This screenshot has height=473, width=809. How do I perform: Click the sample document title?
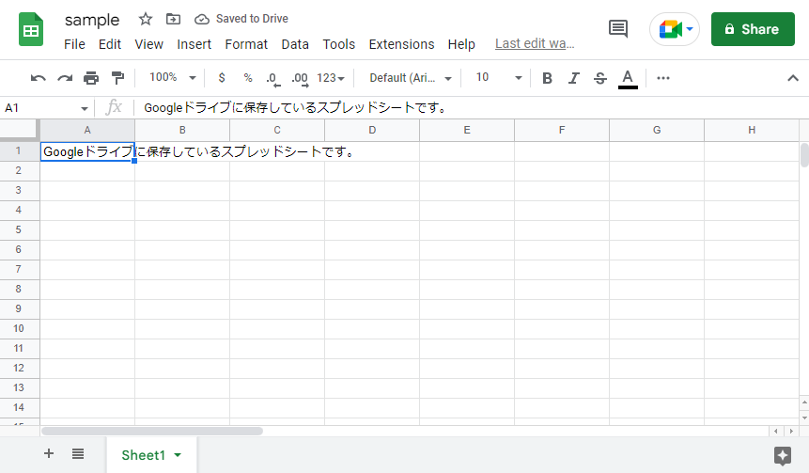pyautogui.click(x=92, y=20)
